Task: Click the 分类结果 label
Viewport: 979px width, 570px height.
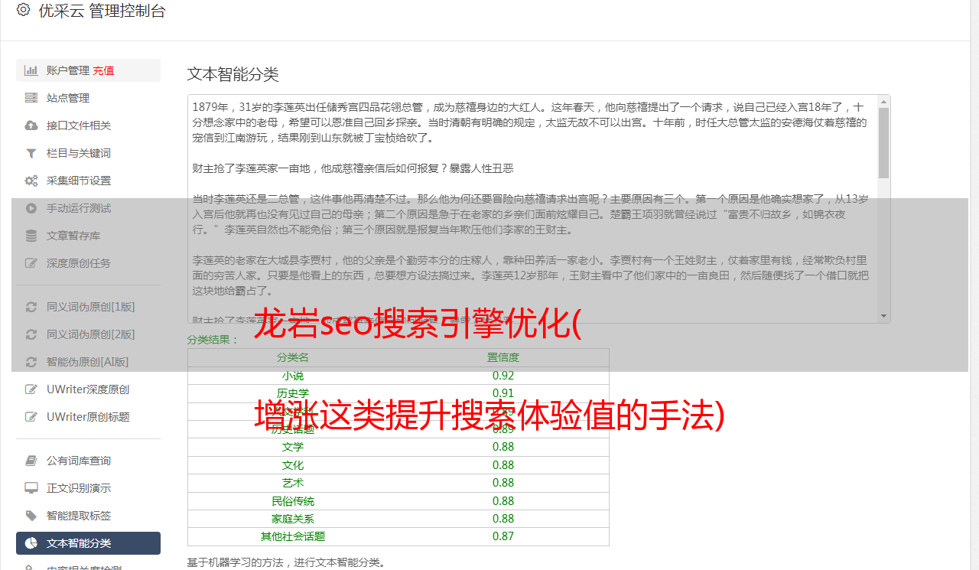Action: pyautogui.click(x=213, y=340)
